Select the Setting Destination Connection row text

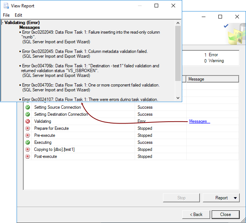coord(61,114)
